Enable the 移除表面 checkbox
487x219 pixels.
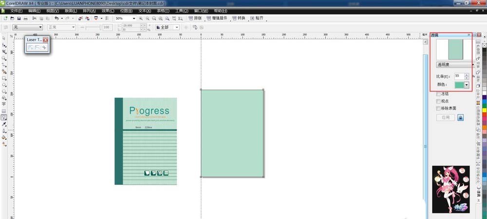click(x=438, y=108)
